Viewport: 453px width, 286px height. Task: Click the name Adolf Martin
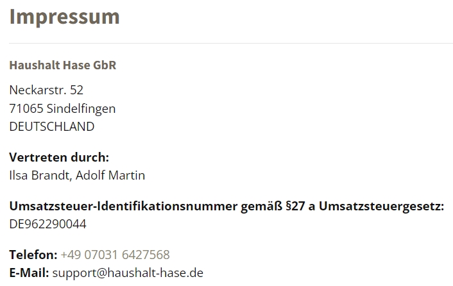tap(110, 176)
